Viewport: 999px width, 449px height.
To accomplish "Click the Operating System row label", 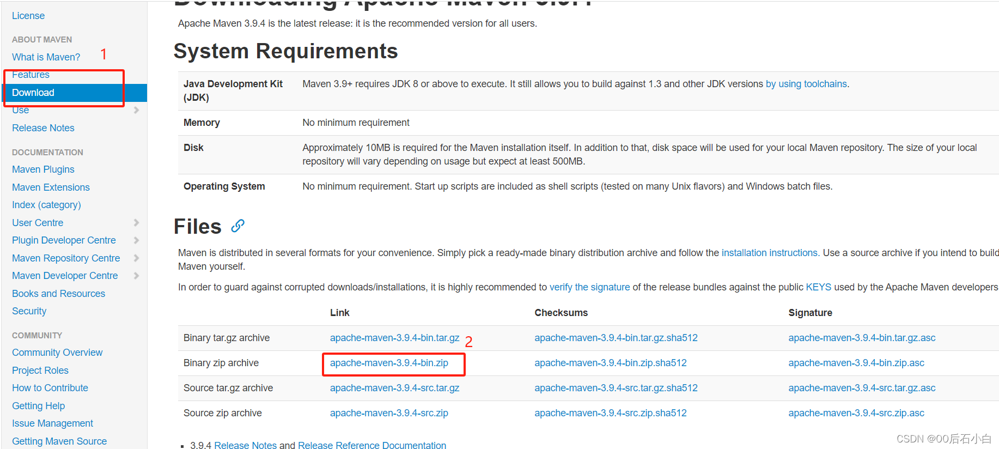I will pyautogui.click(x=224, y=186).
